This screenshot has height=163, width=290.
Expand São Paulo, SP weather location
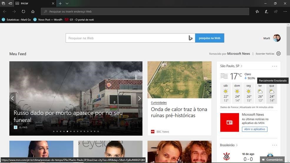231,66
